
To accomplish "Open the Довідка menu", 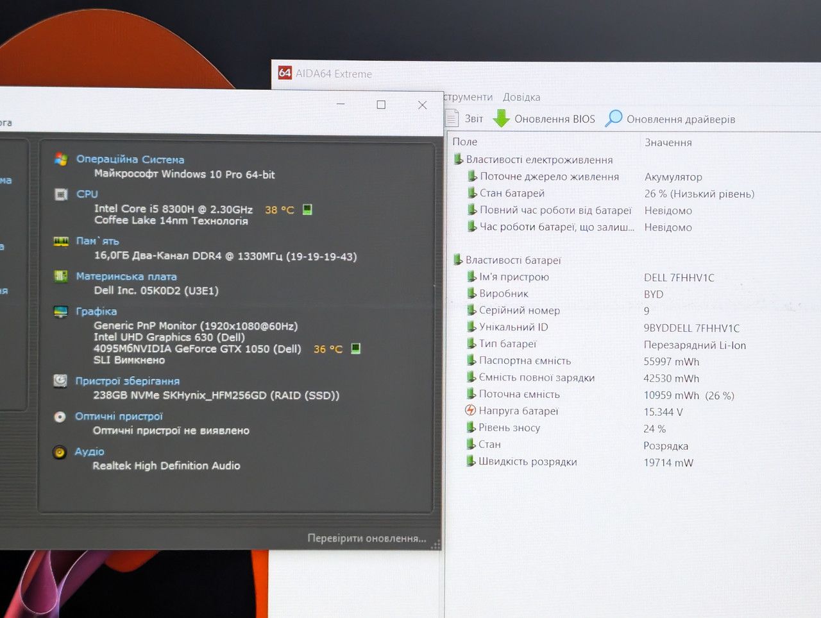I will pyautogui.click(x=521, y=97).
